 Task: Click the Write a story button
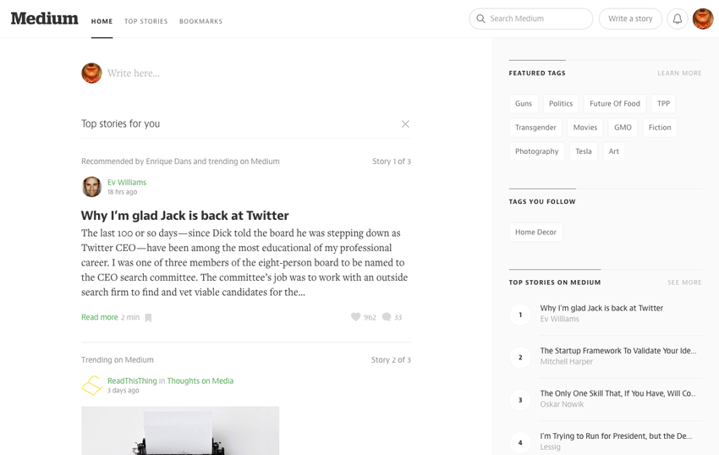point(630,19)
